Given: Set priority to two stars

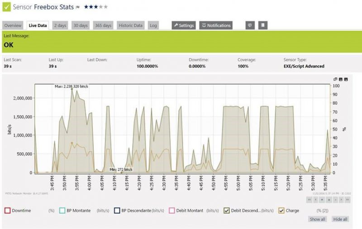Looking at the screenshot, I should tap(91, 7).
